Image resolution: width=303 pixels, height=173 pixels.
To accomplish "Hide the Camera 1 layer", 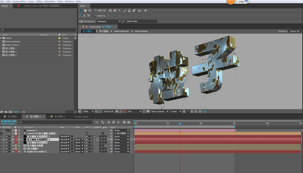I will click(x=1, y=130).
